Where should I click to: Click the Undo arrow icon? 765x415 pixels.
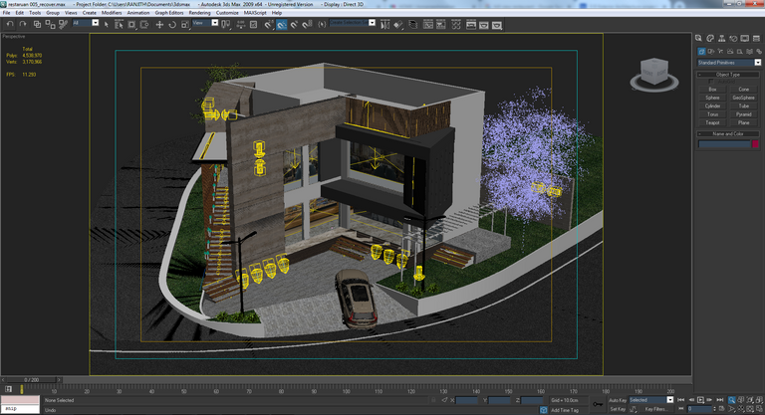(x=10, y=24)
